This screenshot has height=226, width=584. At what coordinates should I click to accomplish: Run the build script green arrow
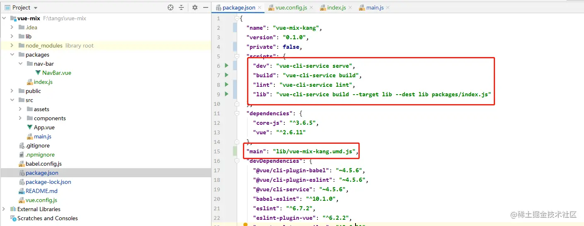tap(226, 75)
